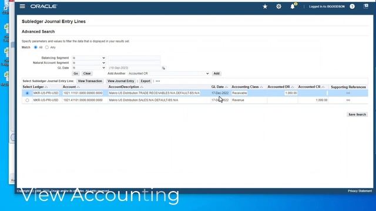
Task: Open GL Date operator dropdown
Action: (89, 68)
